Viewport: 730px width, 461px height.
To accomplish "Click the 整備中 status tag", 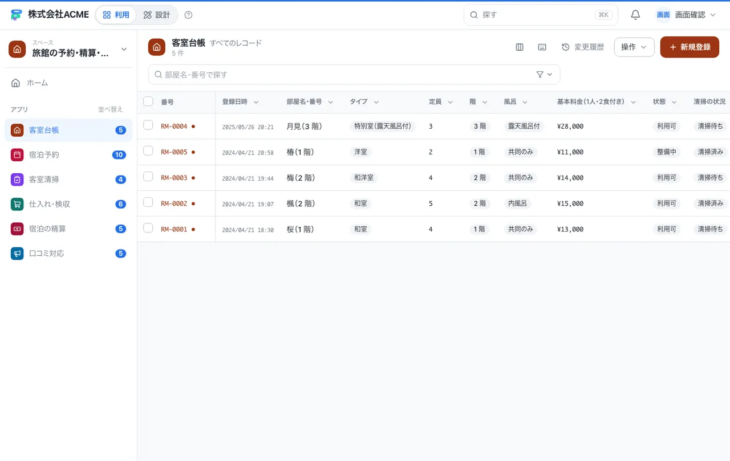I will click(667, 152).
